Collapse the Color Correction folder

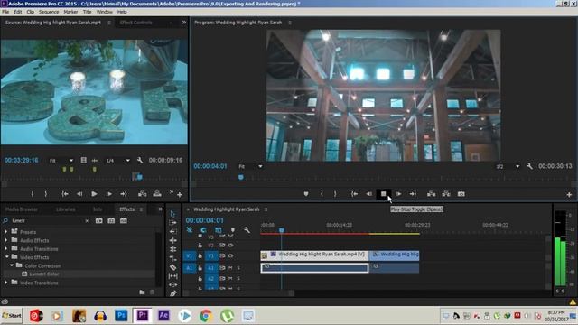[x=12, y=265]
